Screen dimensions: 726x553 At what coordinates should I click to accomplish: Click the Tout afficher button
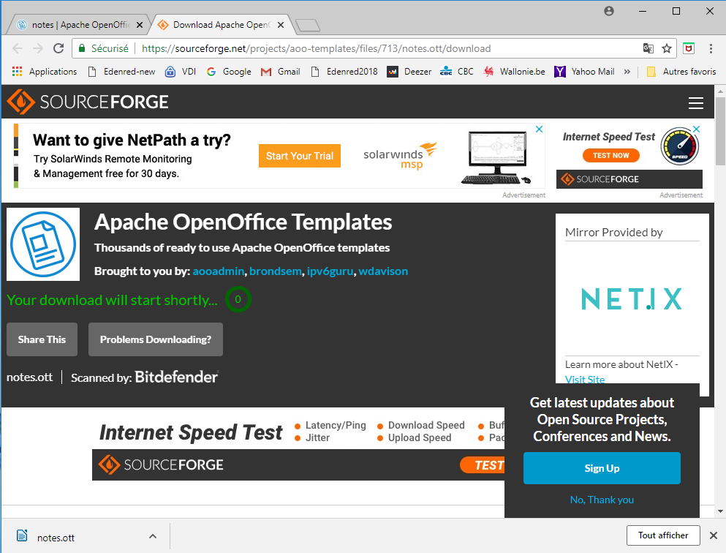click(x=663, y=535)
